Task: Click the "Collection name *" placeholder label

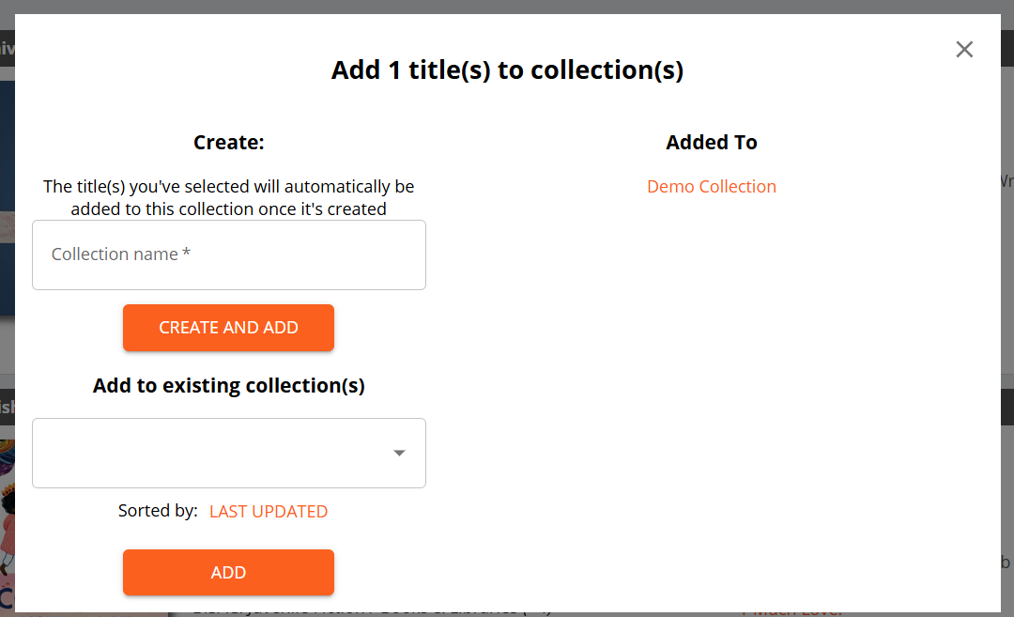Action: (121, 255)
